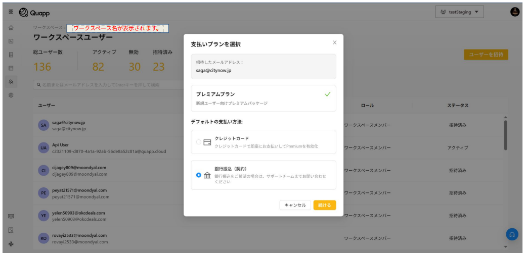Click the キャンセル button
Image resolution: width=524 pixels, height=255 pixels.
[295, 206]
